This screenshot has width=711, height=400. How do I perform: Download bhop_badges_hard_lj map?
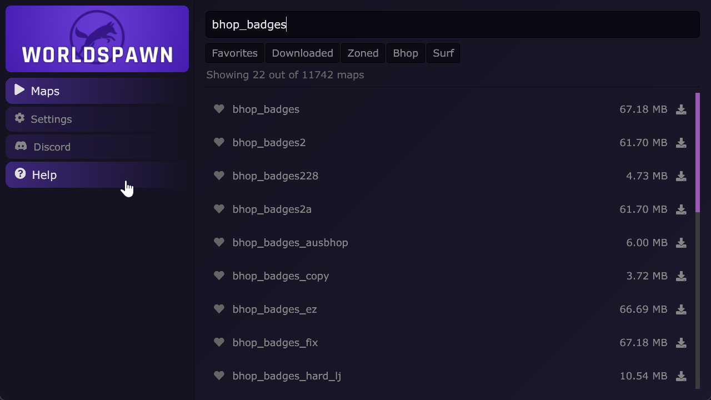coord(681,376)
